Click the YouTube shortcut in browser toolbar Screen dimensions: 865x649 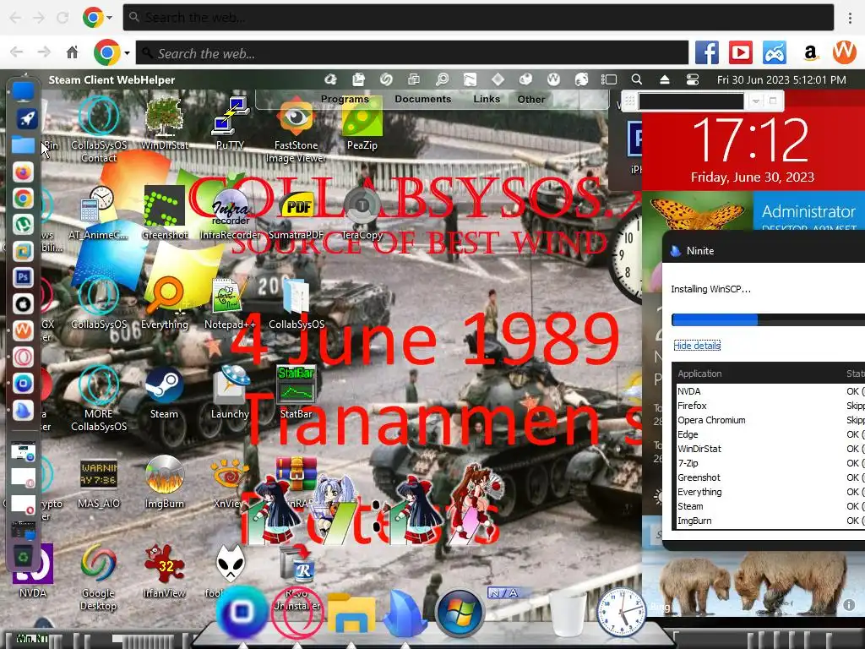point(740,53)
